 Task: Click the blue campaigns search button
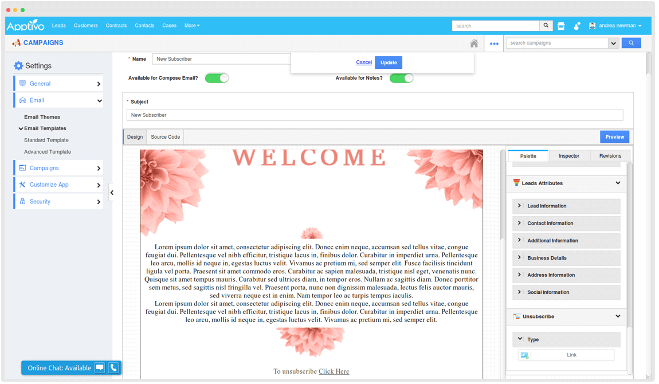tap(631, 43)
